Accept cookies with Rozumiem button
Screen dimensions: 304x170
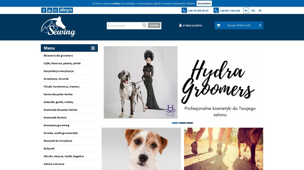(204, 3)
